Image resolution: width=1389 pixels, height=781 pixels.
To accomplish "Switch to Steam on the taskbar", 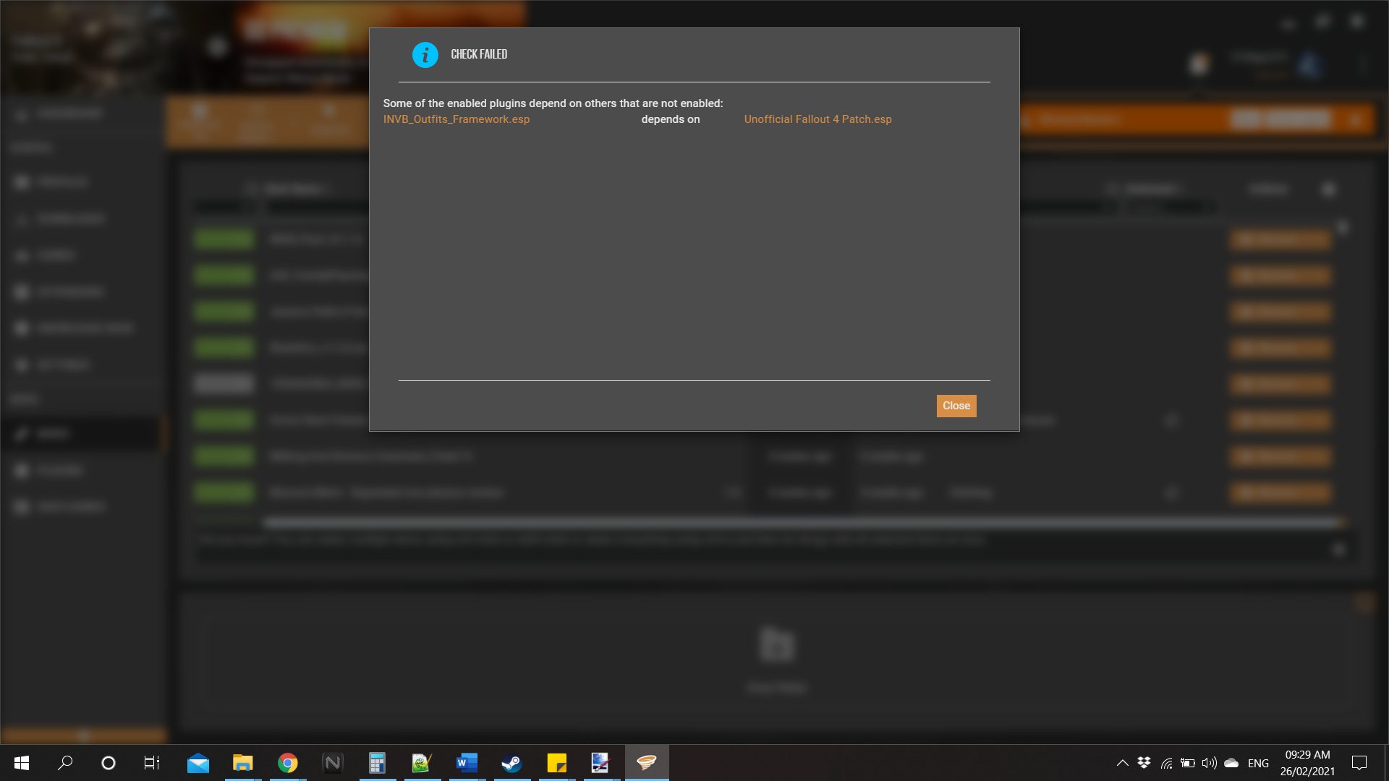I will click(x=511, y=763).
